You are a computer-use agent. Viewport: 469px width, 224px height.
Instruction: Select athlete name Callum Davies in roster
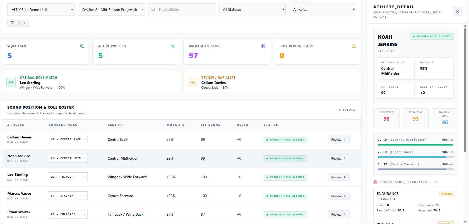click(x=19, y=137)
